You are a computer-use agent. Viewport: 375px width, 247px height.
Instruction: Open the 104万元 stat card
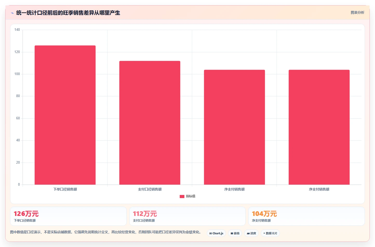(306, 216)
